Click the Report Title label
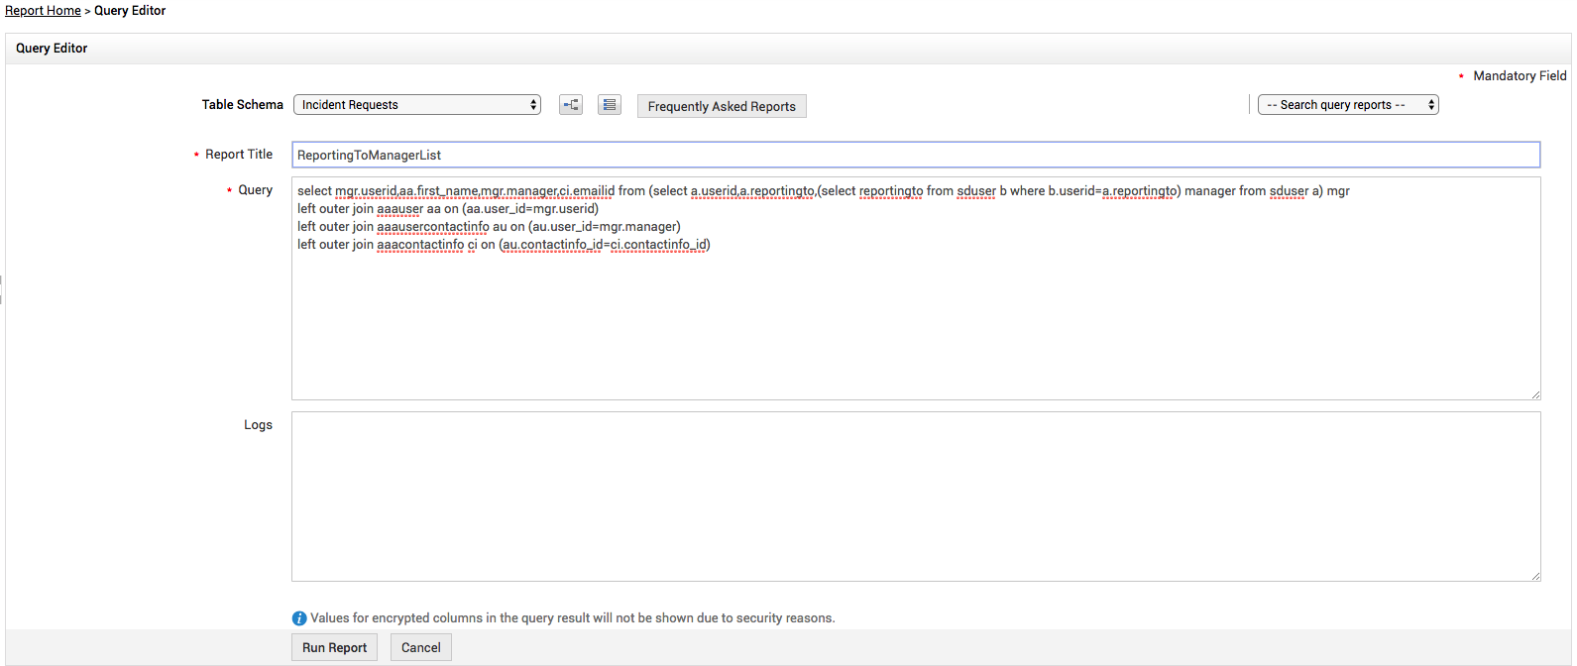The image size is (1577, 666). tap(239, 154)
